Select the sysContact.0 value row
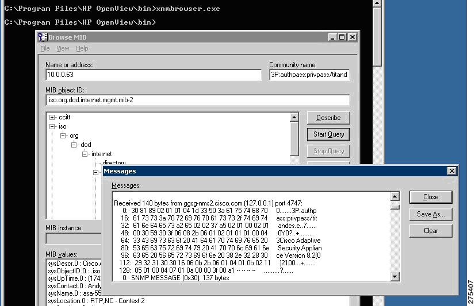475x306 pixels. (75, 286)
